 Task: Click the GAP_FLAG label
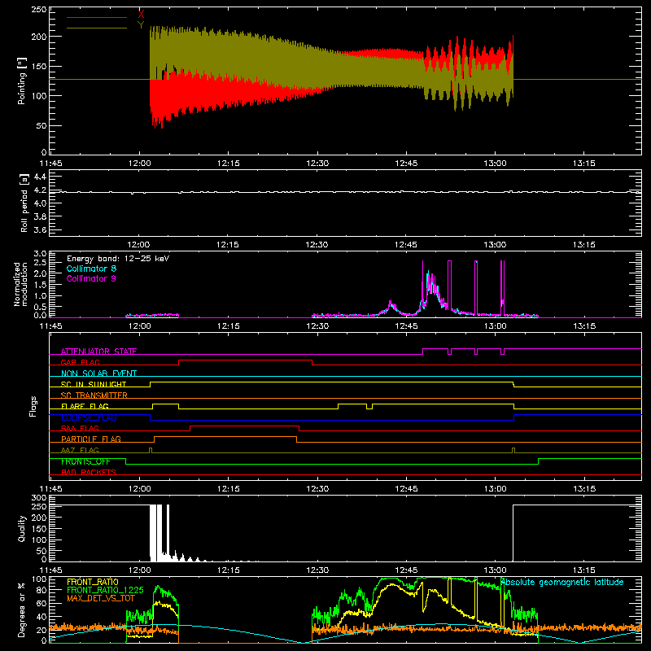[80, 362]
